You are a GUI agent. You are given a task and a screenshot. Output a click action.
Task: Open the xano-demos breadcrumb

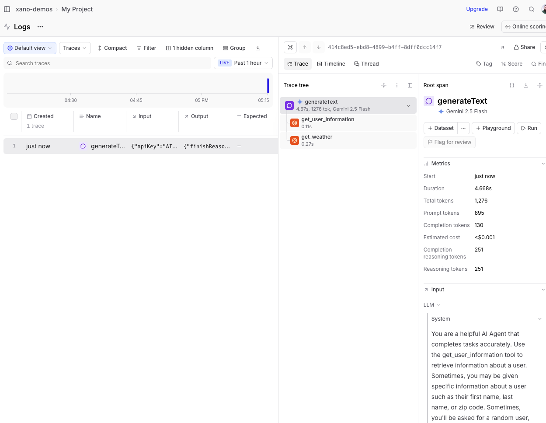click(34, 9)
